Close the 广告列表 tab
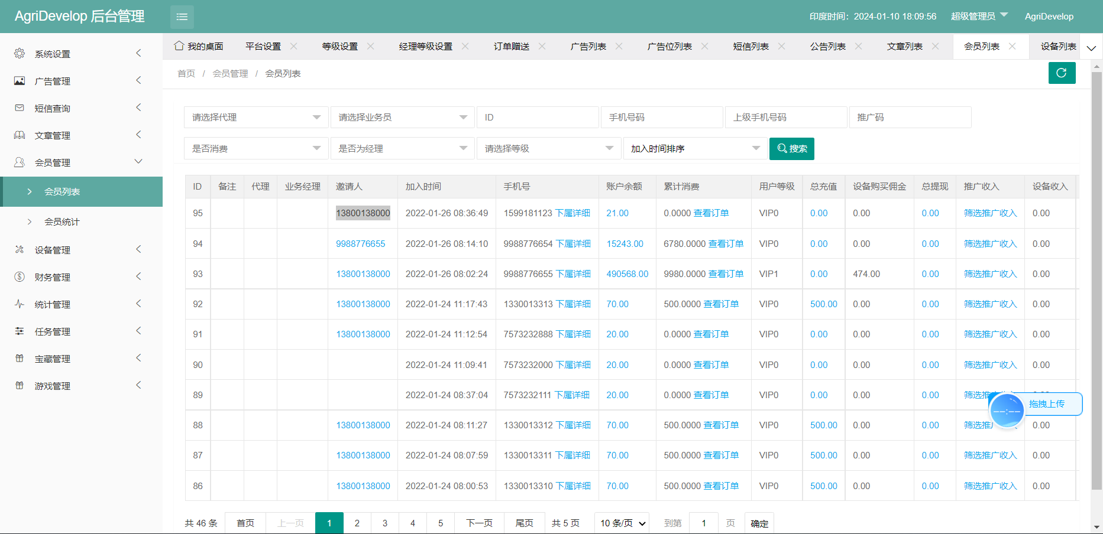This screenshot has height=534, width=1103. tap(619, 46)
